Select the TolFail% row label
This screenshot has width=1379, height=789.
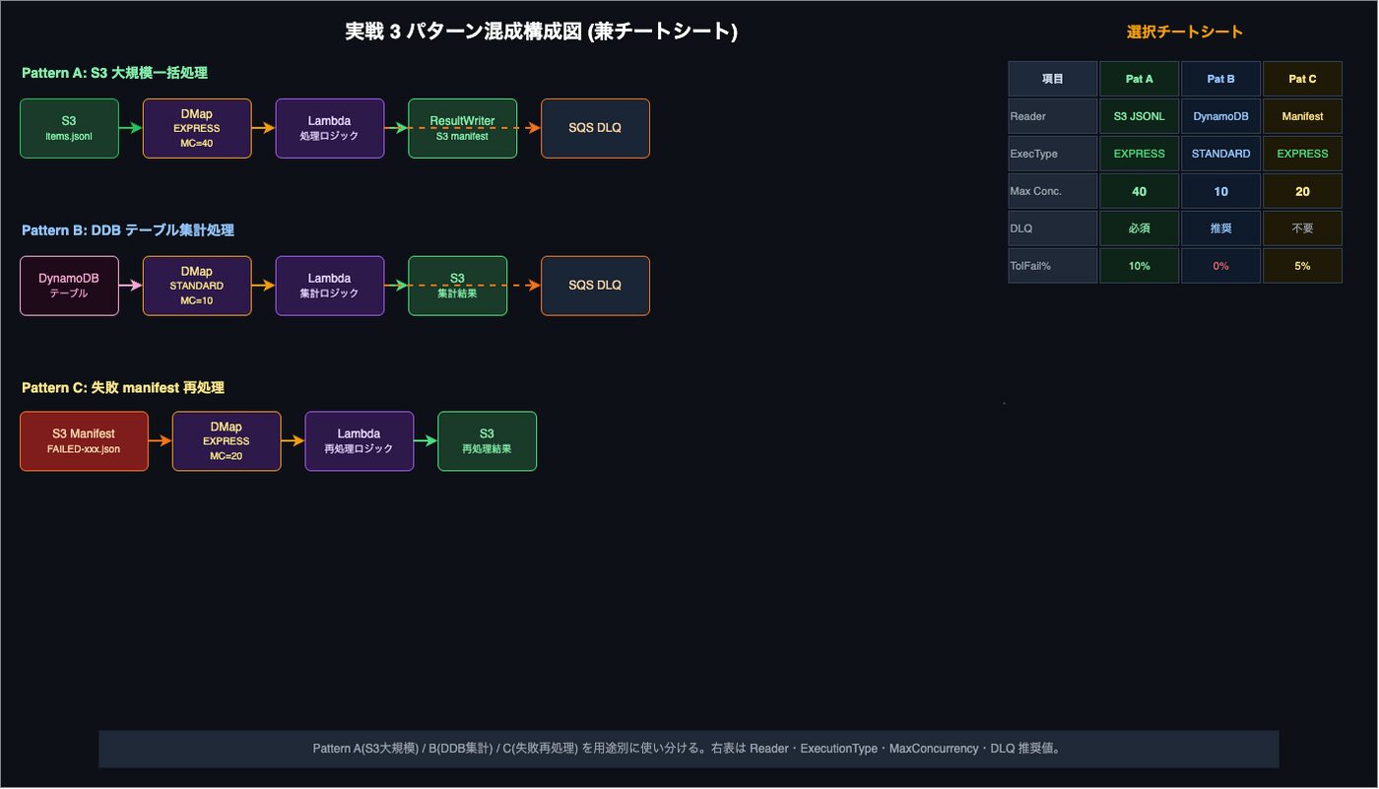[1052, 266]
